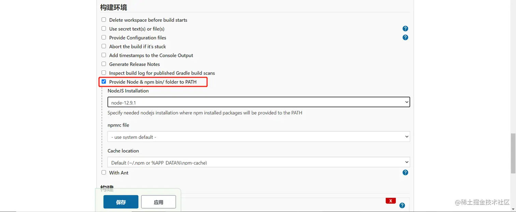Enable Inspect build log for Gradle build scans
This screenshot has width=516, height=212.
(104, 73)
